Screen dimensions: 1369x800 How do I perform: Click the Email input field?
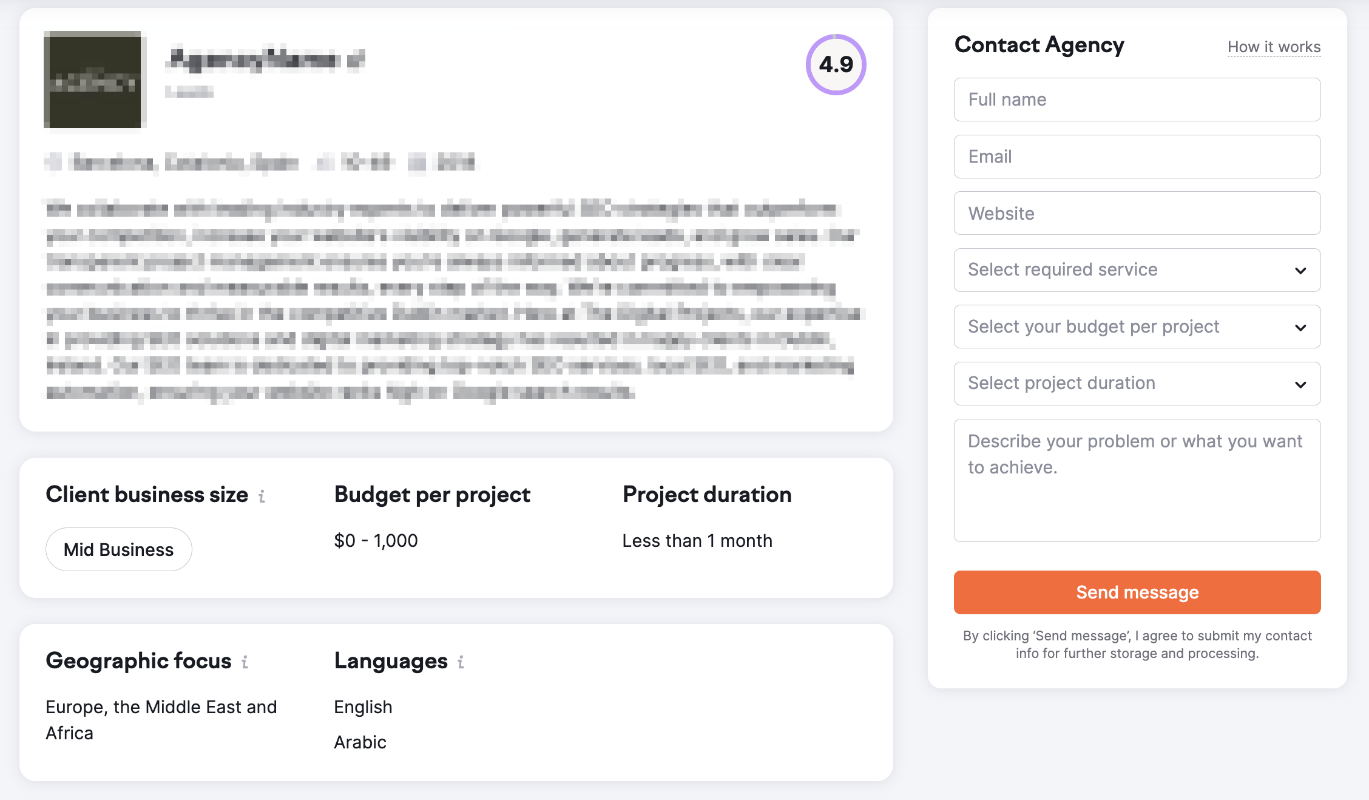(x=1137, y=157)
